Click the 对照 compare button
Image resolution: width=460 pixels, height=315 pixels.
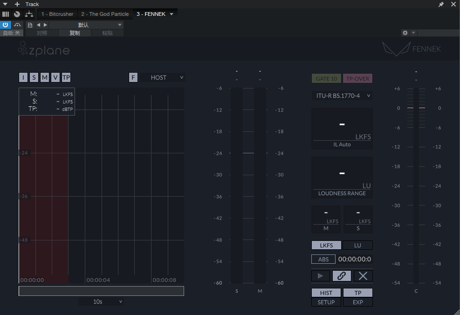(x=42, y=33)
